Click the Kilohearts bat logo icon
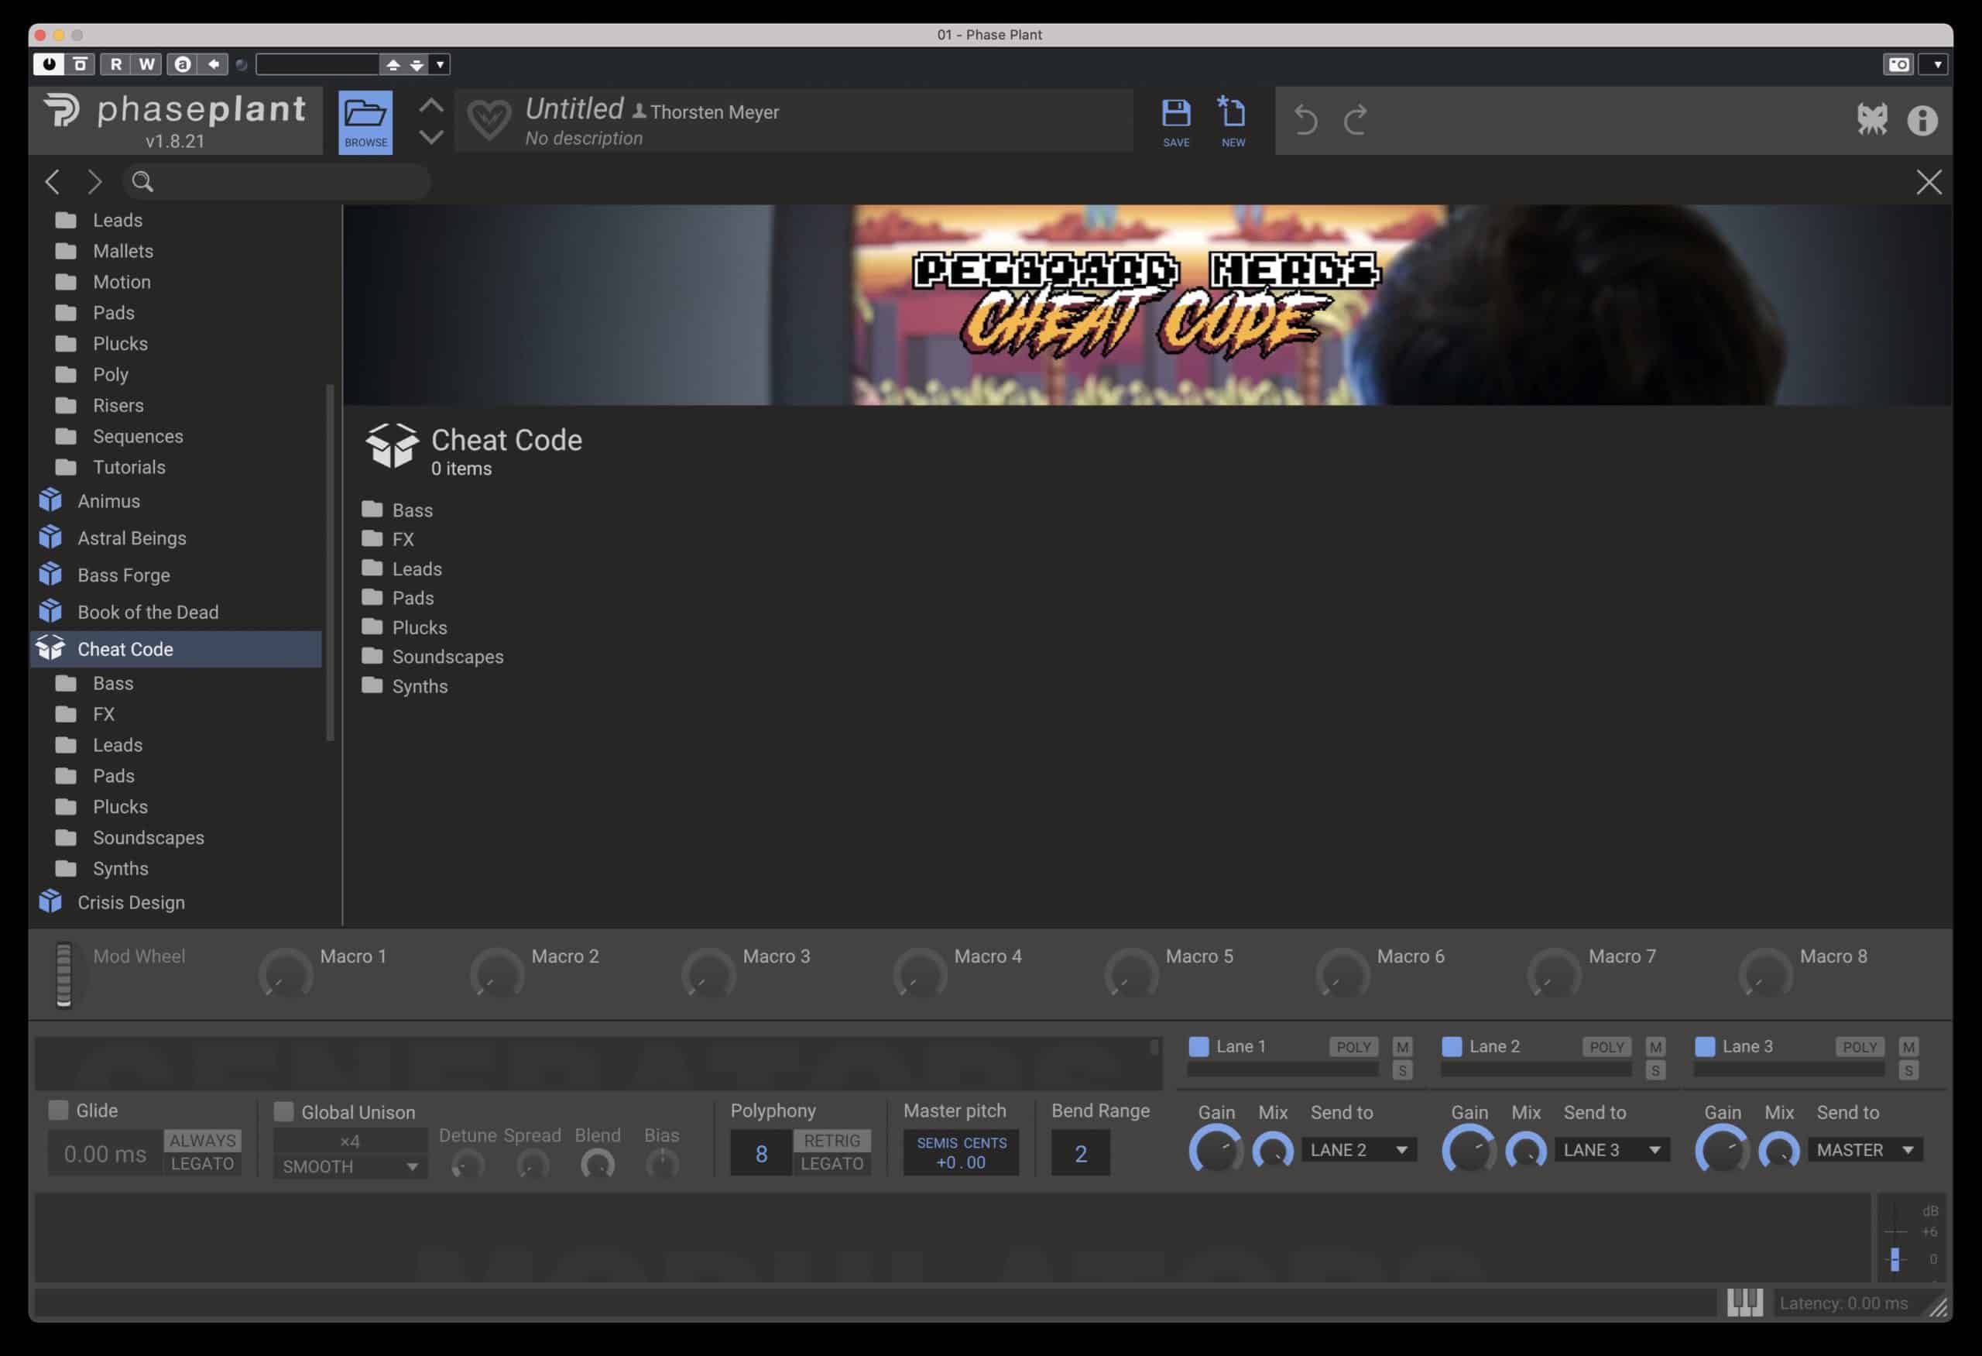 click(x=1871, y=119)
